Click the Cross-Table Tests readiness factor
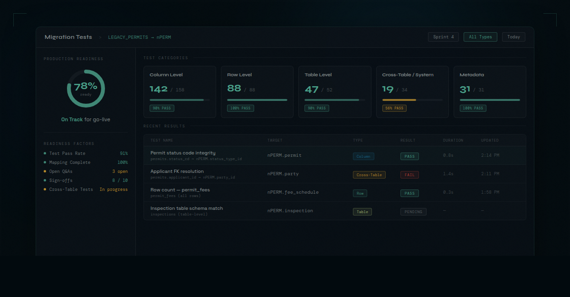The height and width of the screenshot is (297, 570). point(85,189)
